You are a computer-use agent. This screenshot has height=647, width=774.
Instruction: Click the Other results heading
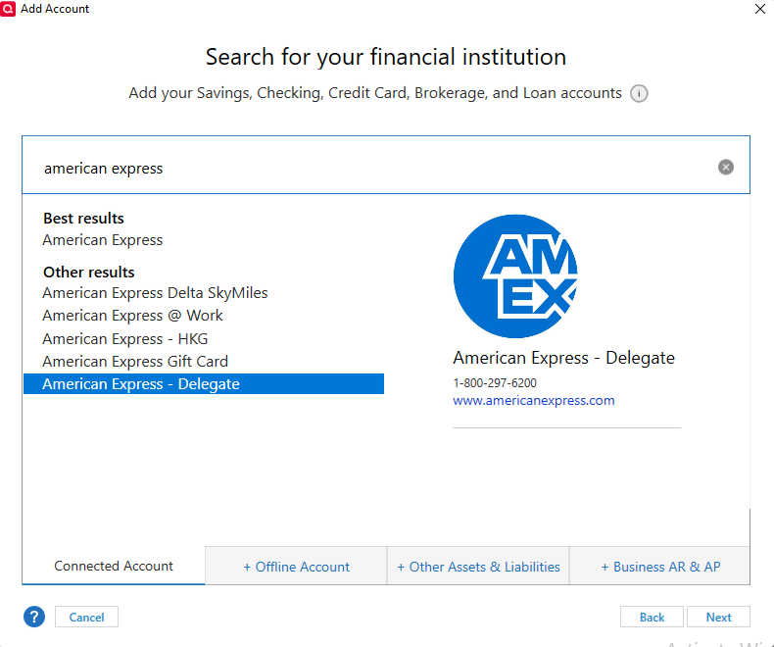tap(89, 273)
